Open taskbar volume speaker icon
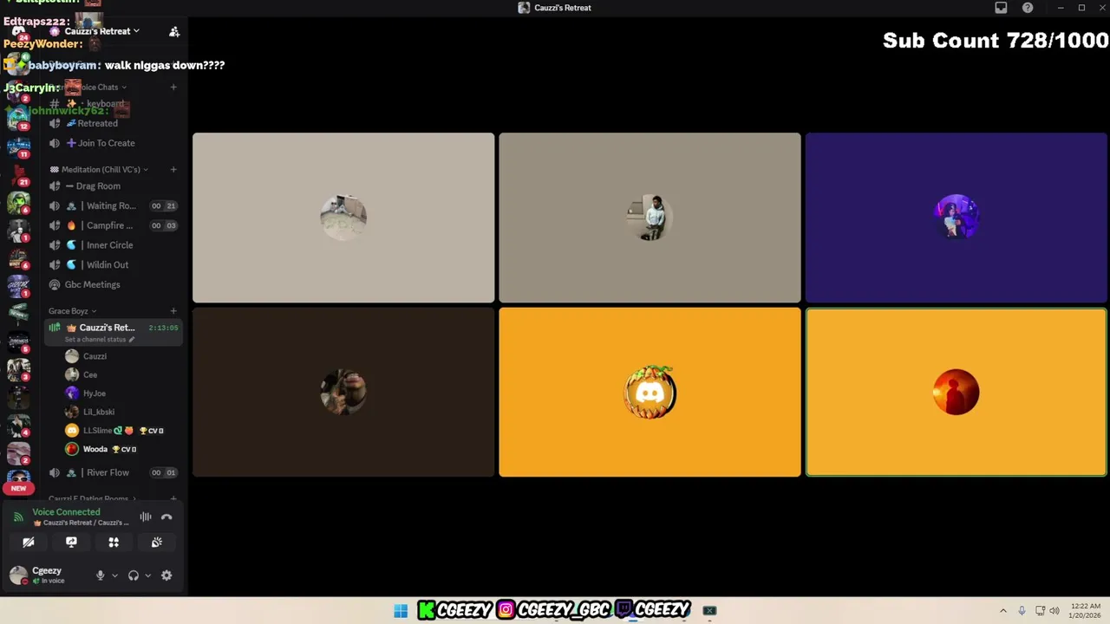1110x624 pixels. point(1054,610)
